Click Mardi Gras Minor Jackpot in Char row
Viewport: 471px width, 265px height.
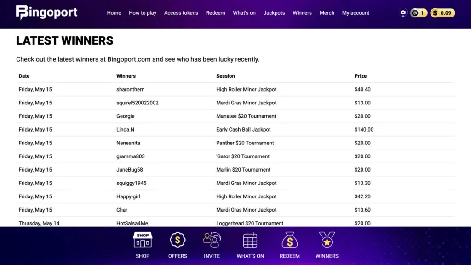coord(246,210)
